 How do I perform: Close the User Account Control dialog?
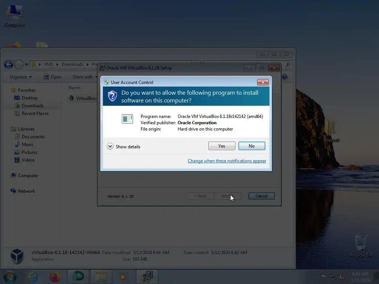263,82
